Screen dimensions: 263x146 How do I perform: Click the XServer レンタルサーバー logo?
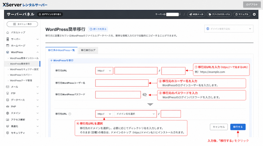coord(25,5)
